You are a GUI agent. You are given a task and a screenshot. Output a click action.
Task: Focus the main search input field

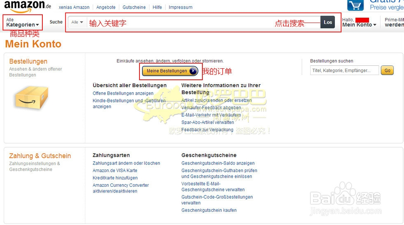204,23
